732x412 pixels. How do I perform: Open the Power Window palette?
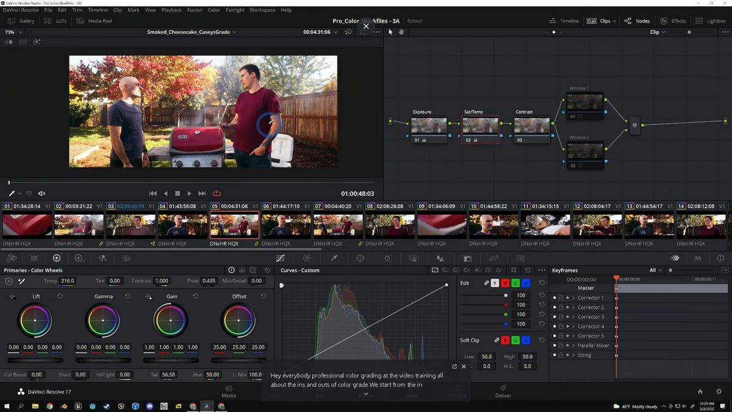click(x=361, y=258)
